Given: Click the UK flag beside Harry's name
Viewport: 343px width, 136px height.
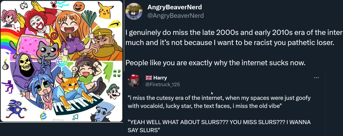Looking at the screenshot, I should tap(149, 78).
